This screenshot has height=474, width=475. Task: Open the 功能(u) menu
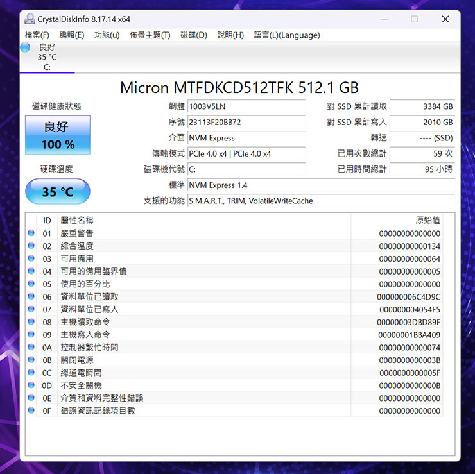(107, 35)
